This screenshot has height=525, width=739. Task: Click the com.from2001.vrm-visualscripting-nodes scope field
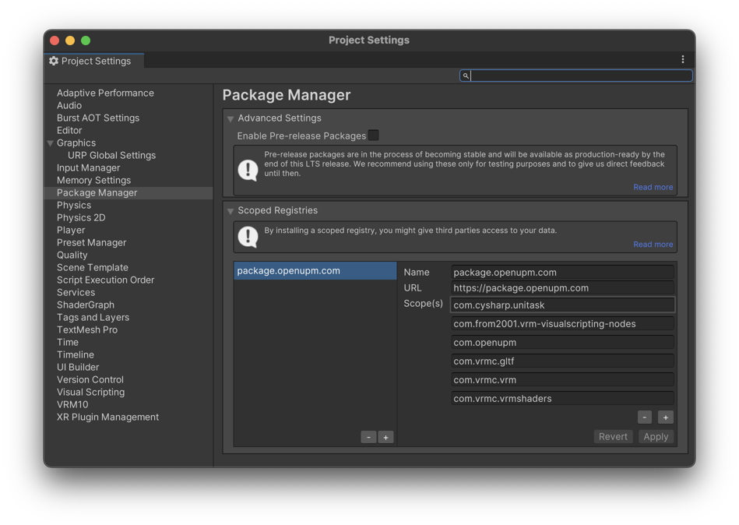pyautogui.click(x=563, y=324)
